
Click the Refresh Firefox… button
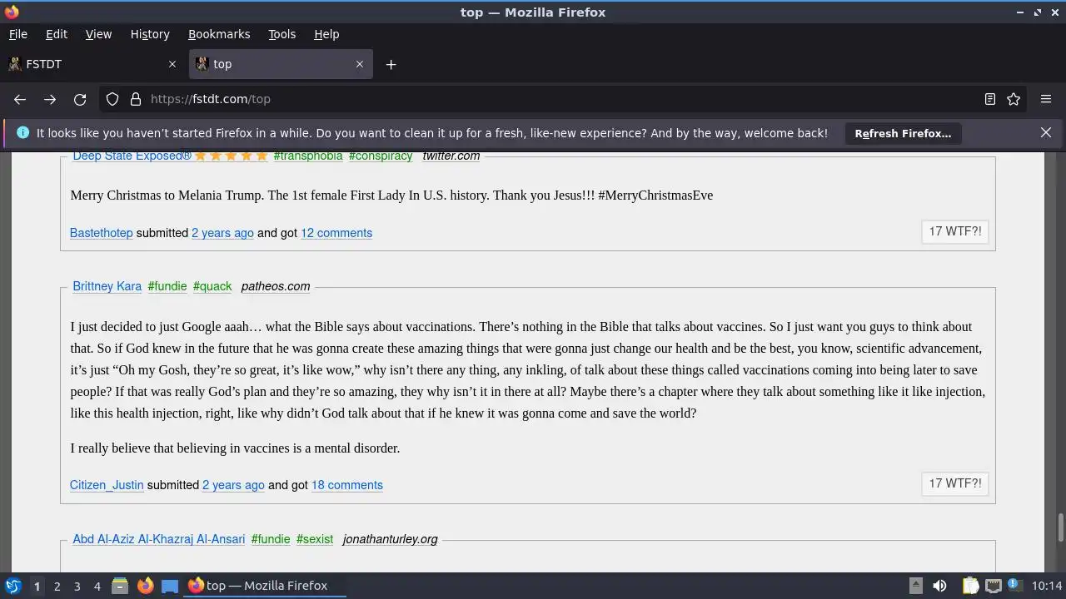tap(903, 133)
